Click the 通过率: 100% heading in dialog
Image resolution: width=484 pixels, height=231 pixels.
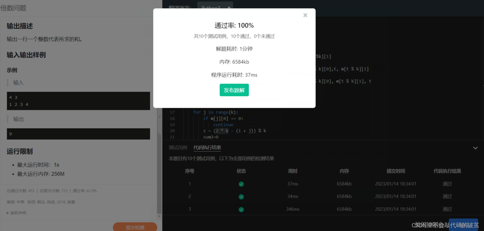pyautogui.click(x=234, y=25)
